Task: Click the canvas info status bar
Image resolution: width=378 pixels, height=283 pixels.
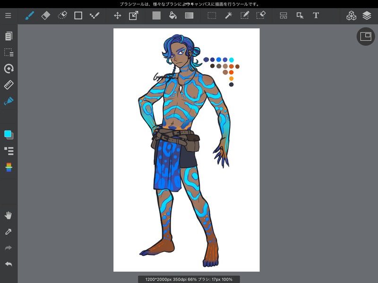Action: click(x=189, y=279)
